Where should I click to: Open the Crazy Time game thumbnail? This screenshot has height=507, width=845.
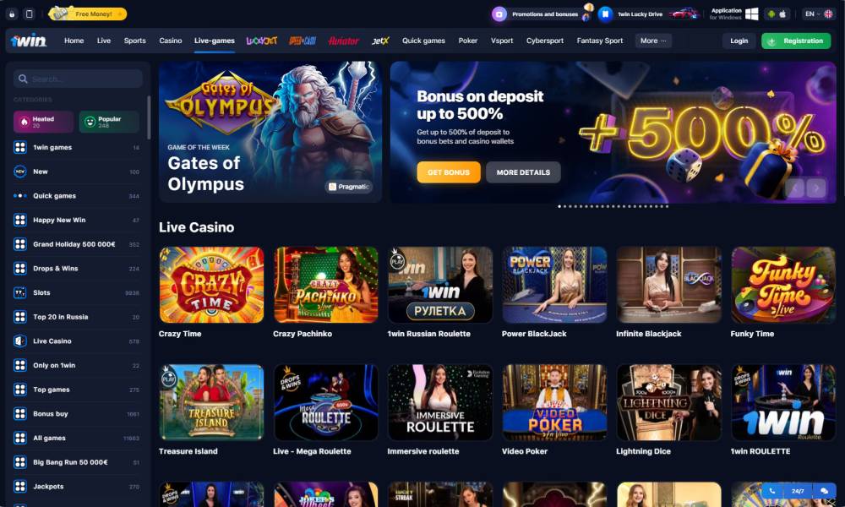211,285
